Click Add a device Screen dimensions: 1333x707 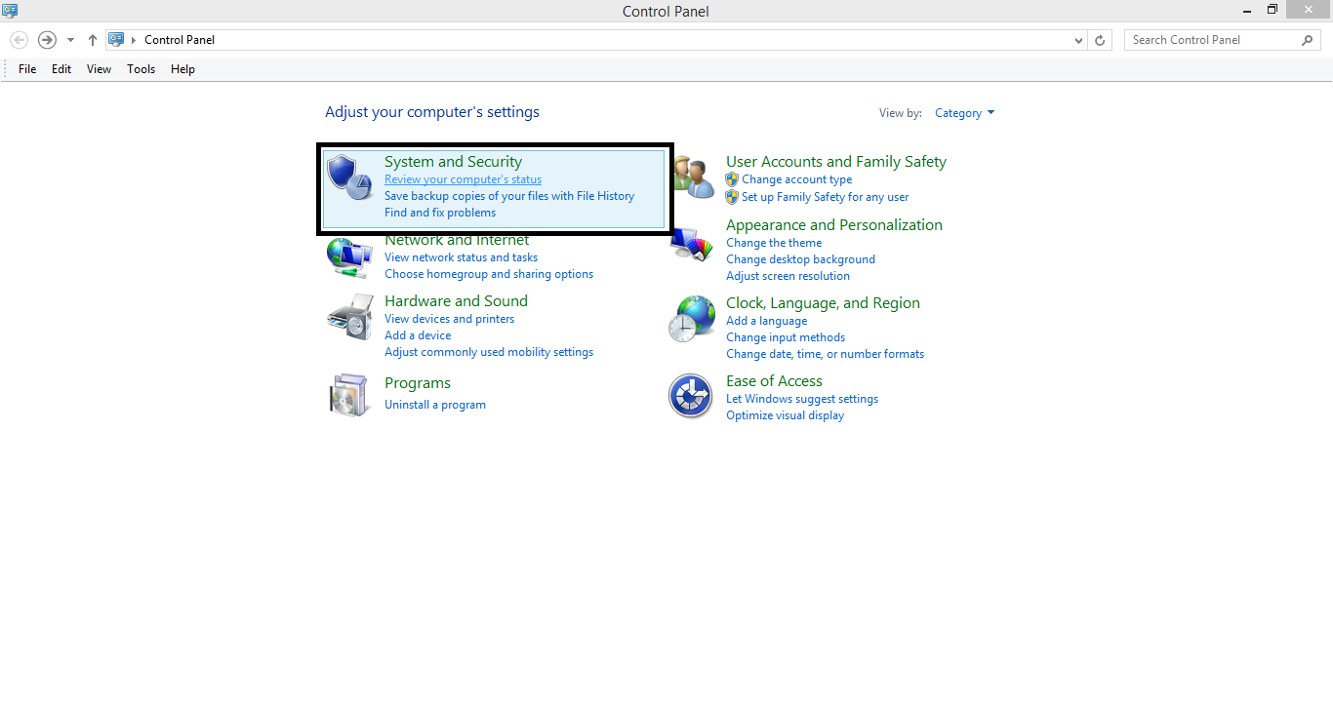click(418, 335)
